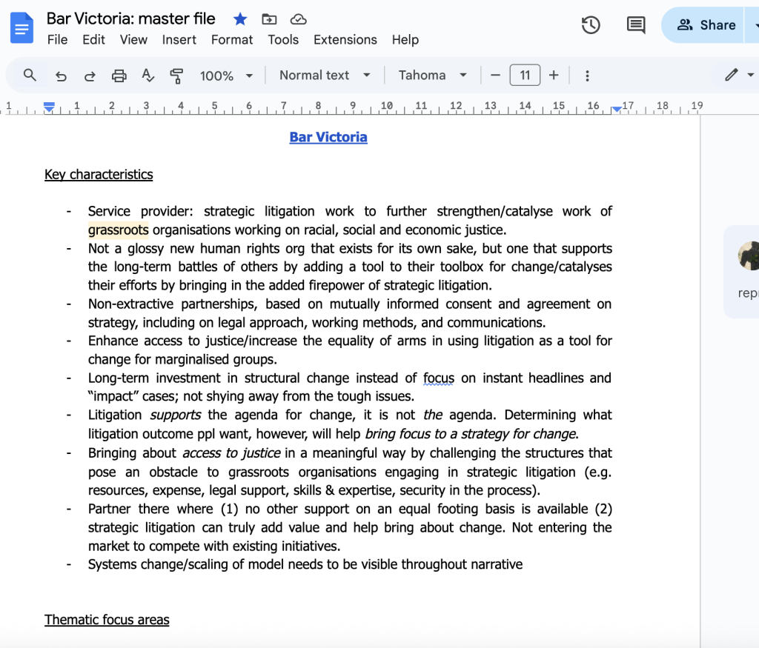
Task: Click italic phrase 'bring focus to a strategy for change'
Action: [471, 434]
